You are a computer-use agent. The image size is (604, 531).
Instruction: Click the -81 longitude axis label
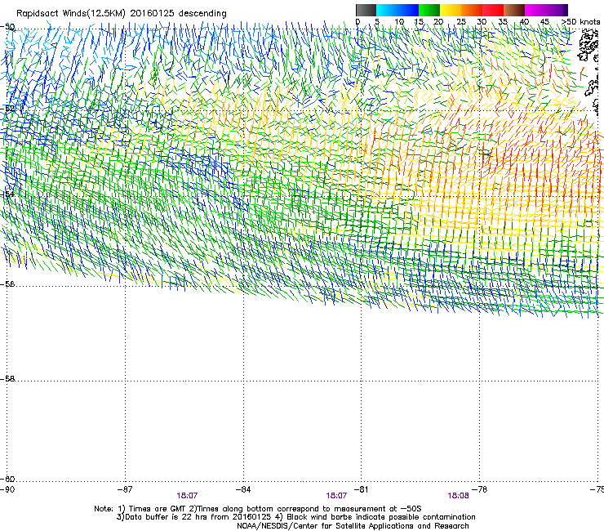361,489
